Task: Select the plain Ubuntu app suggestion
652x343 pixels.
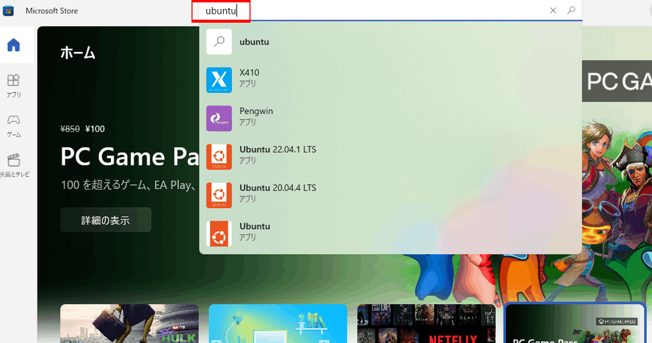Action: point(391,233)
